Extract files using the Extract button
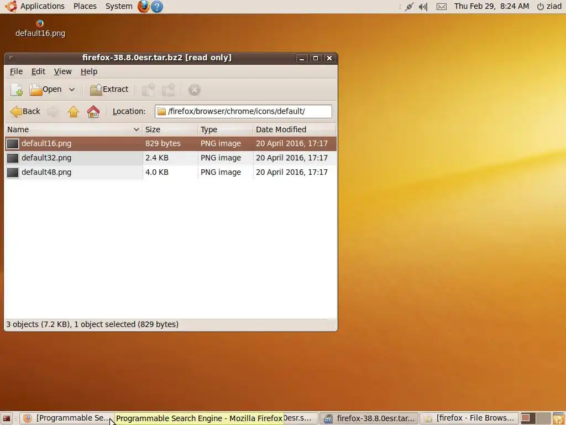 pos(109,90)
